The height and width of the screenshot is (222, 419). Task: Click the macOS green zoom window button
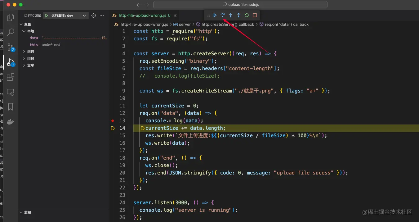(x=21, y=5)
